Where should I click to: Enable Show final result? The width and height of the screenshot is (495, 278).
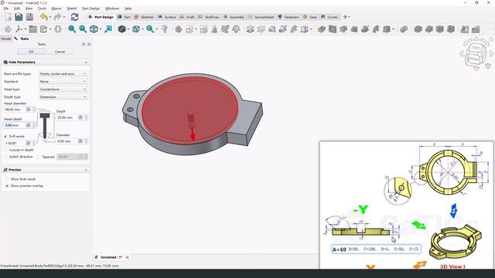point(7,179)
